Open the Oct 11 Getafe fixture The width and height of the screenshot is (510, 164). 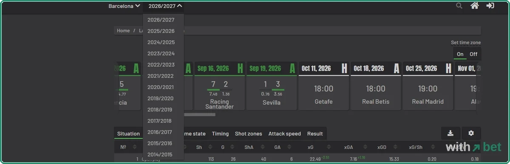[323, 86]
